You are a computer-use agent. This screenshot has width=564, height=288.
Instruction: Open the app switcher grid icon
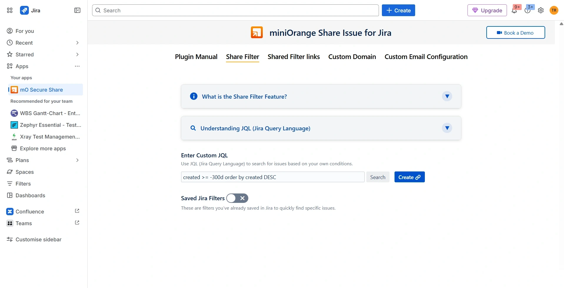tap(10, 11)
